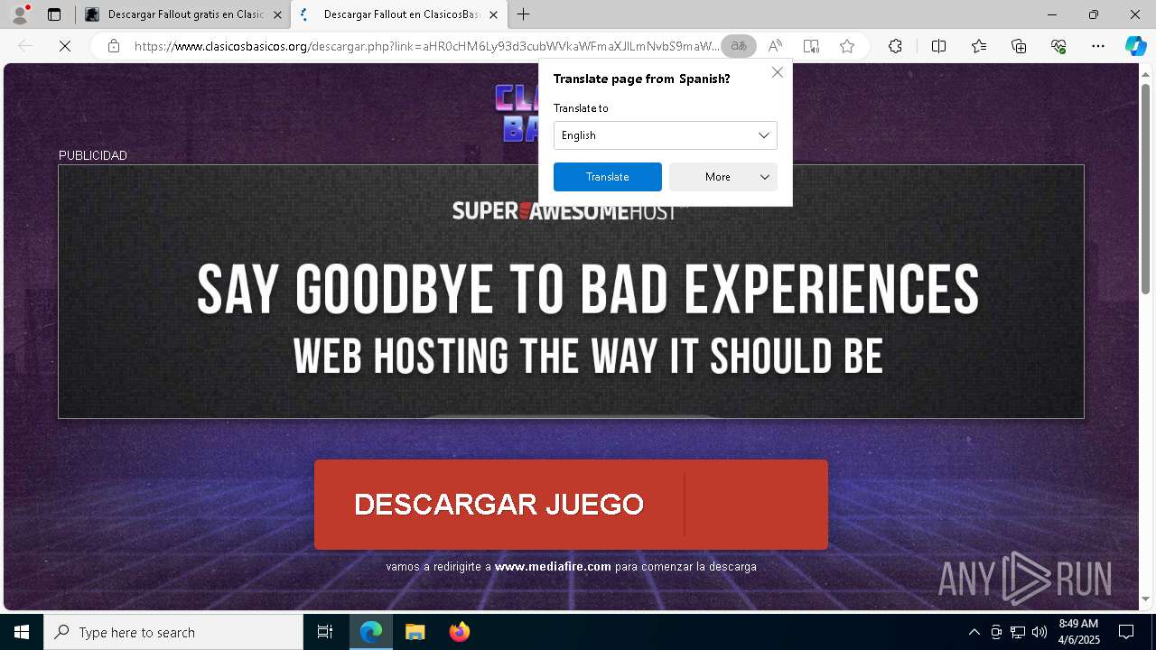Image resolution: width=1156 pixels, height=650 pixels.
Task: Open Browser essentials heart icon
Action: 1058,46
